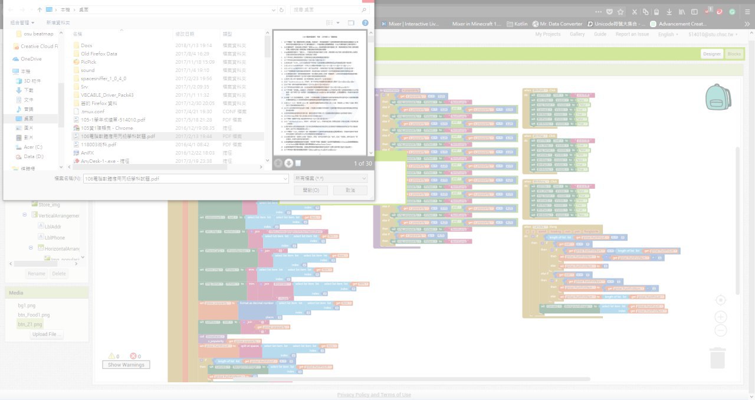Click the trash can in the workspace
The image size is (755, 400).
pyautogui.click(x=717, y=358)
